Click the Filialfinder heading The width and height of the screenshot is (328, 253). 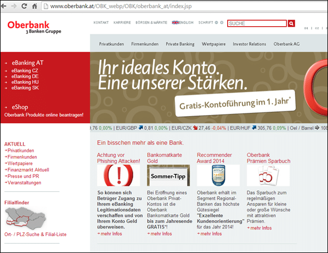click(17, 203)
